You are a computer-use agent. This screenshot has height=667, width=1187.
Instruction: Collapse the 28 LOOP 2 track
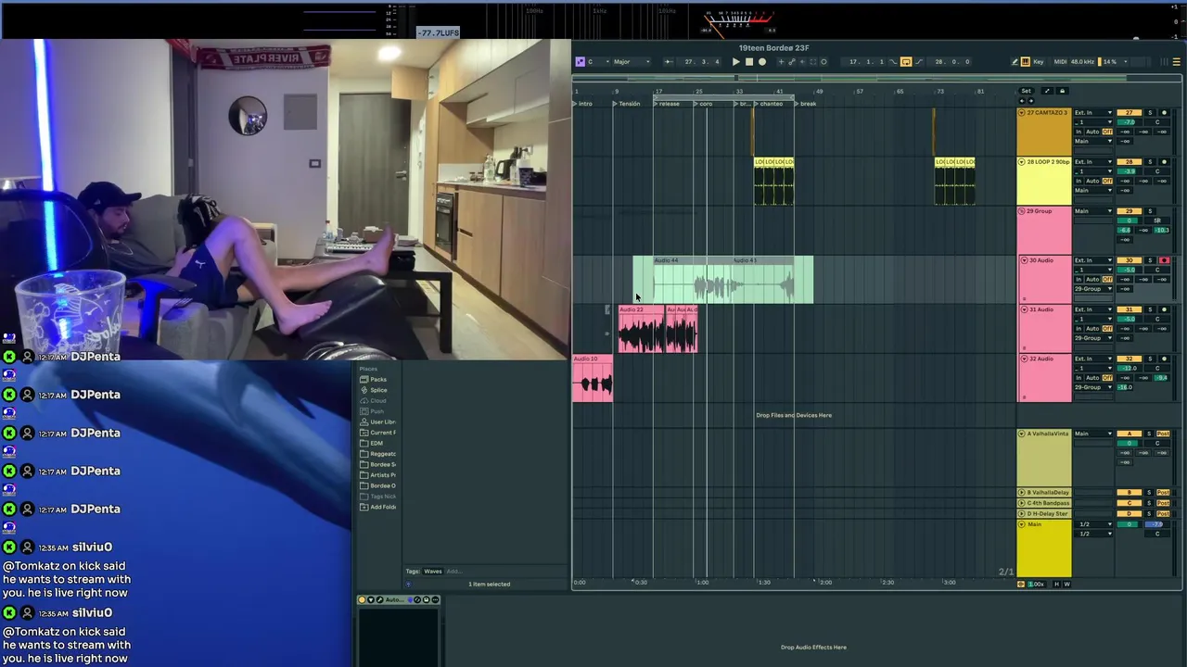(1021, 162)
